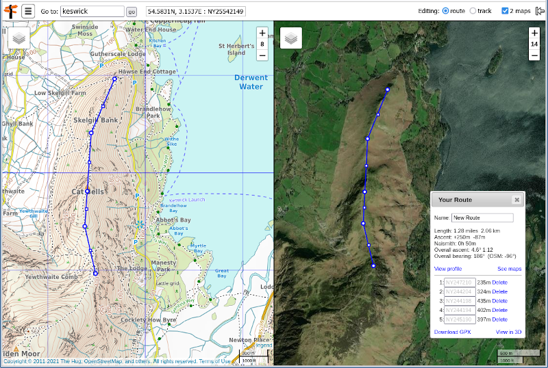The width and height of the screenshot is (548, 368).
Task: Click waypoint 3 grid reference field NY244198
Action: tap(460, 301)
